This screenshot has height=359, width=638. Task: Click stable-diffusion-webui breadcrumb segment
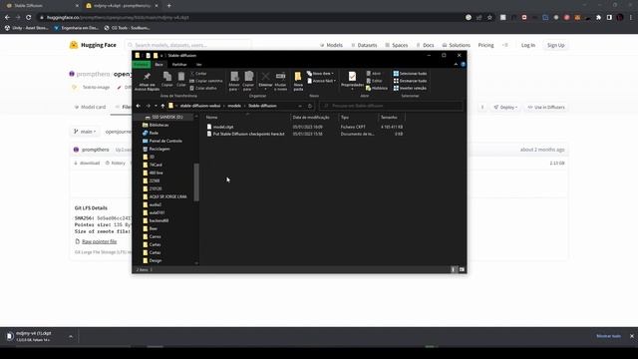coord(200,106)
